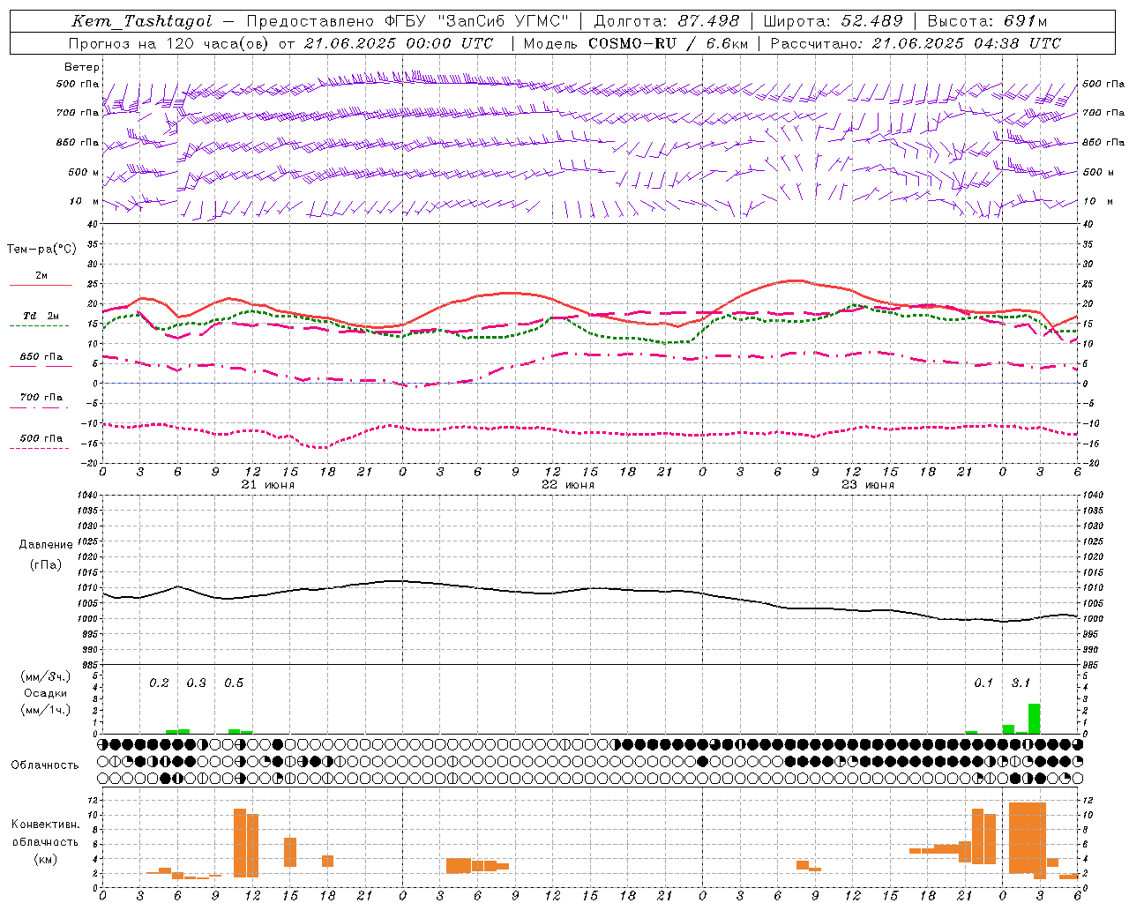
Task: Click the Тем-ра(°C) temperature panel label
Action: pos(41,250)
